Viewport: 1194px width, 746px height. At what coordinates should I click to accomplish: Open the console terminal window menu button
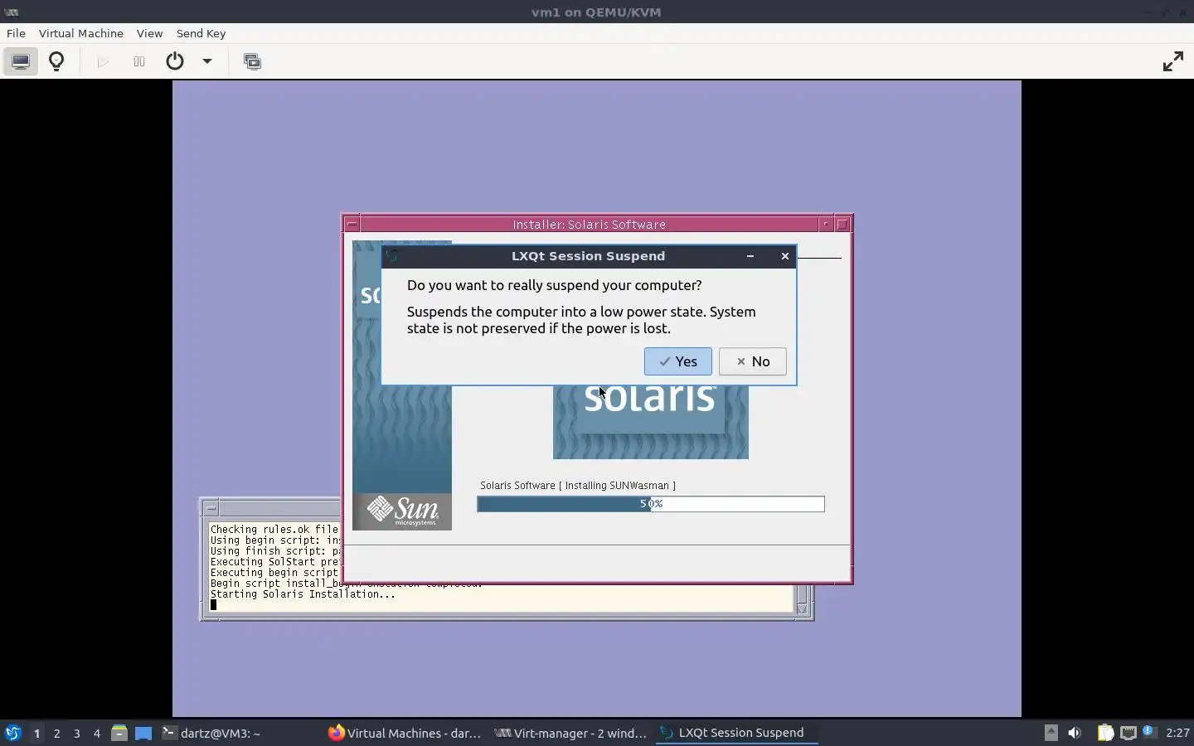click(211, 507)
